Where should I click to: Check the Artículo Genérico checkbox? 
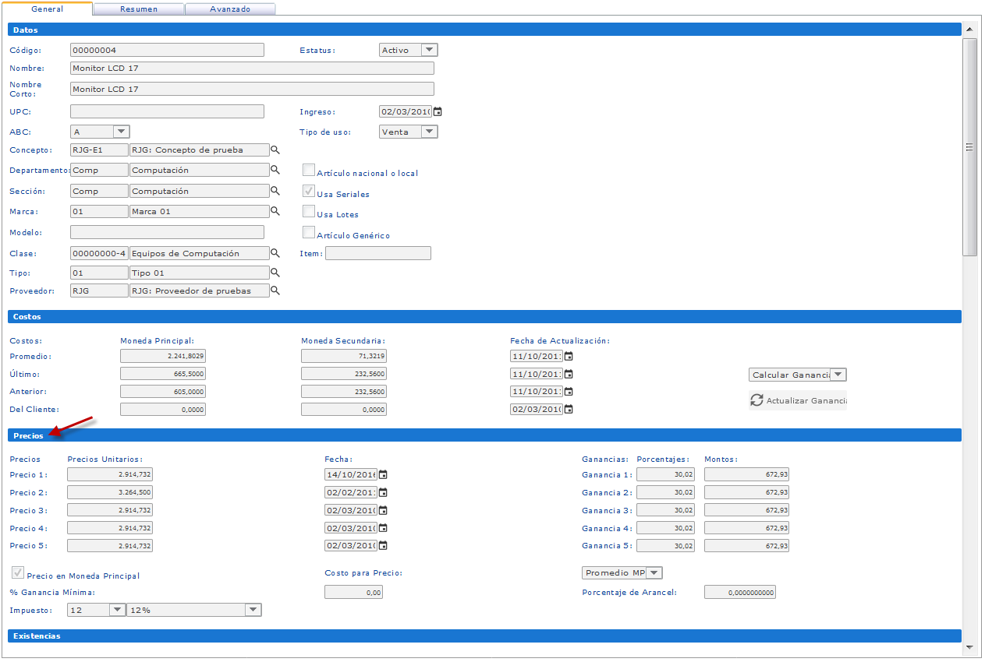click(x=309, y=233)
